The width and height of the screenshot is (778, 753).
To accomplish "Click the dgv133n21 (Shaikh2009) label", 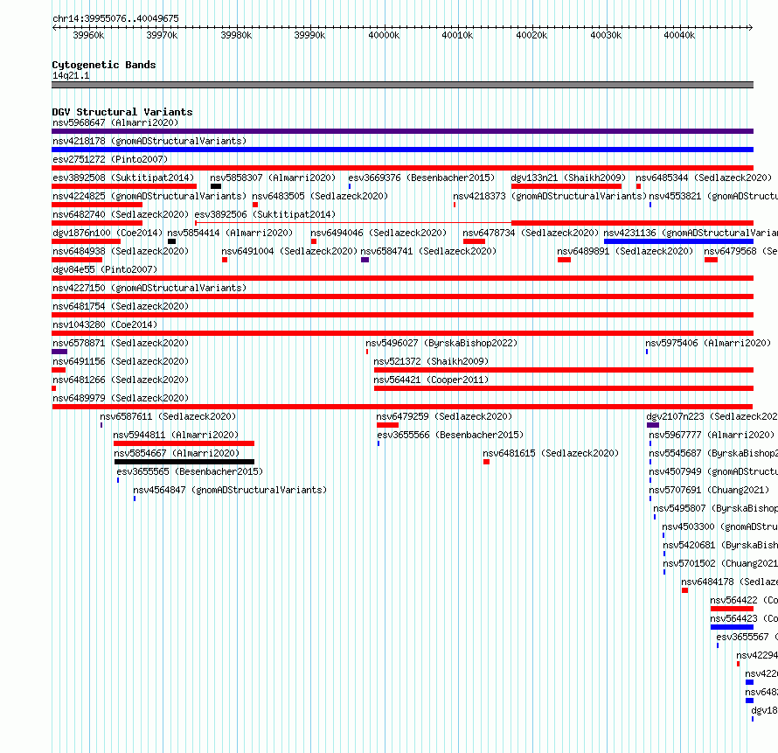I will 568,178.
